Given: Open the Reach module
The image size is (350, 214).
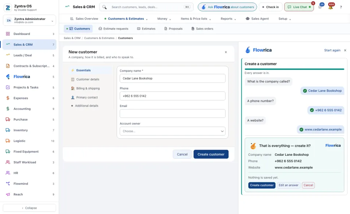Looking at the screenshot, I should tap(30, 194).
